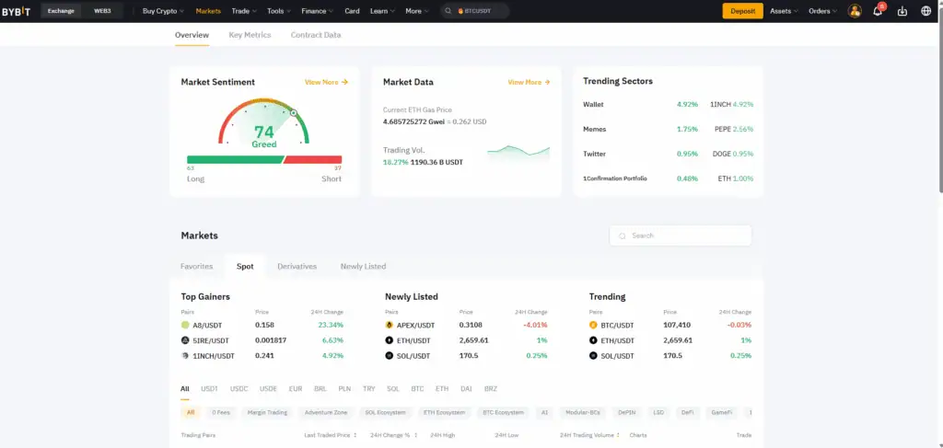The height and width of the screenshot is (448, 943).
Task: Enable the Margin Trading filter chip
Action: [x=267, y=413]
